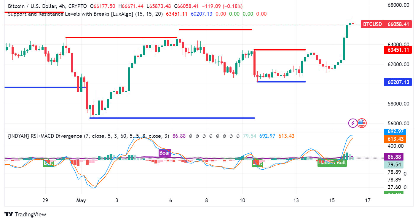Click the open value O66177.50
The height and width of the screenshot is (222, 418).
pyautogui.click(x=103, y=6)
